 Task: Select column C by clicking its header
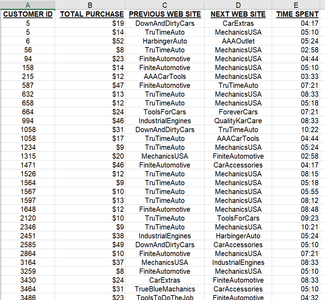tap(164, 5)
